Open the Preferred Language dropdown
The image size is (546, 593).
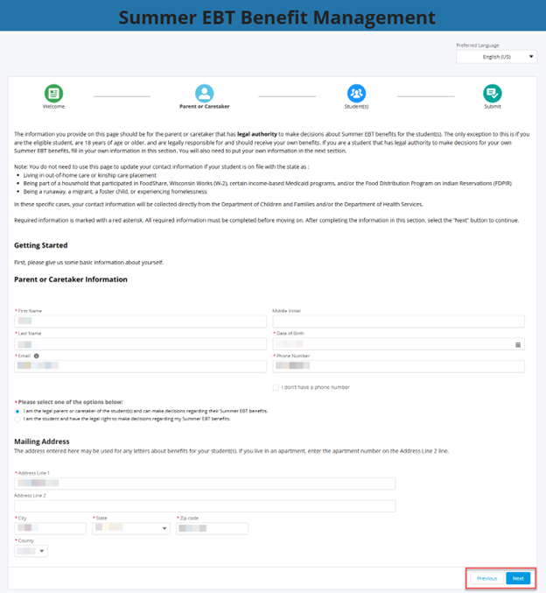(x=496, y=57)
